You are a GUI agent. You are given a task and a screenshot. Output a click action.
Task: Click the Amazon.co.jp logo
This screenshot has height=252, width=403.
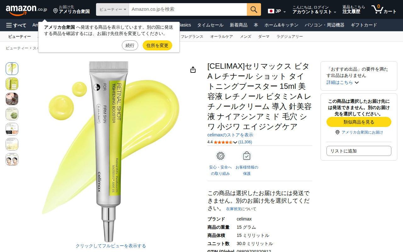26,10
